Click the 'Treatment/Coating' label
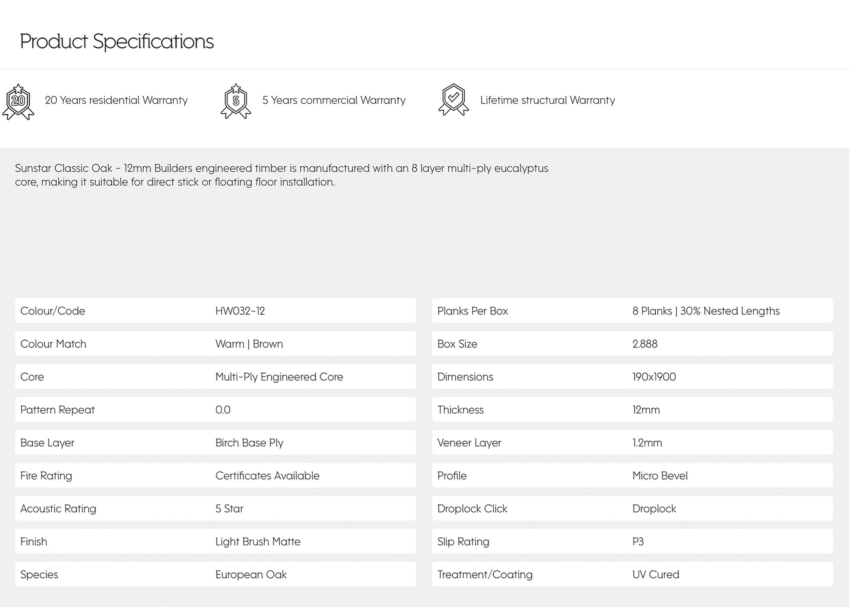 click(x=485, y=575)
